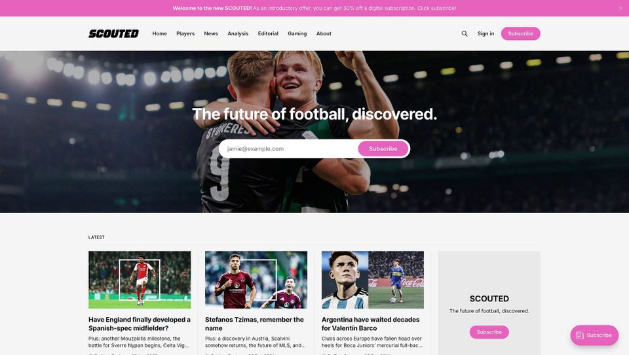Visit the Gaming page
This screenshot has height=355, width=629.
click(x=297, y=33)
